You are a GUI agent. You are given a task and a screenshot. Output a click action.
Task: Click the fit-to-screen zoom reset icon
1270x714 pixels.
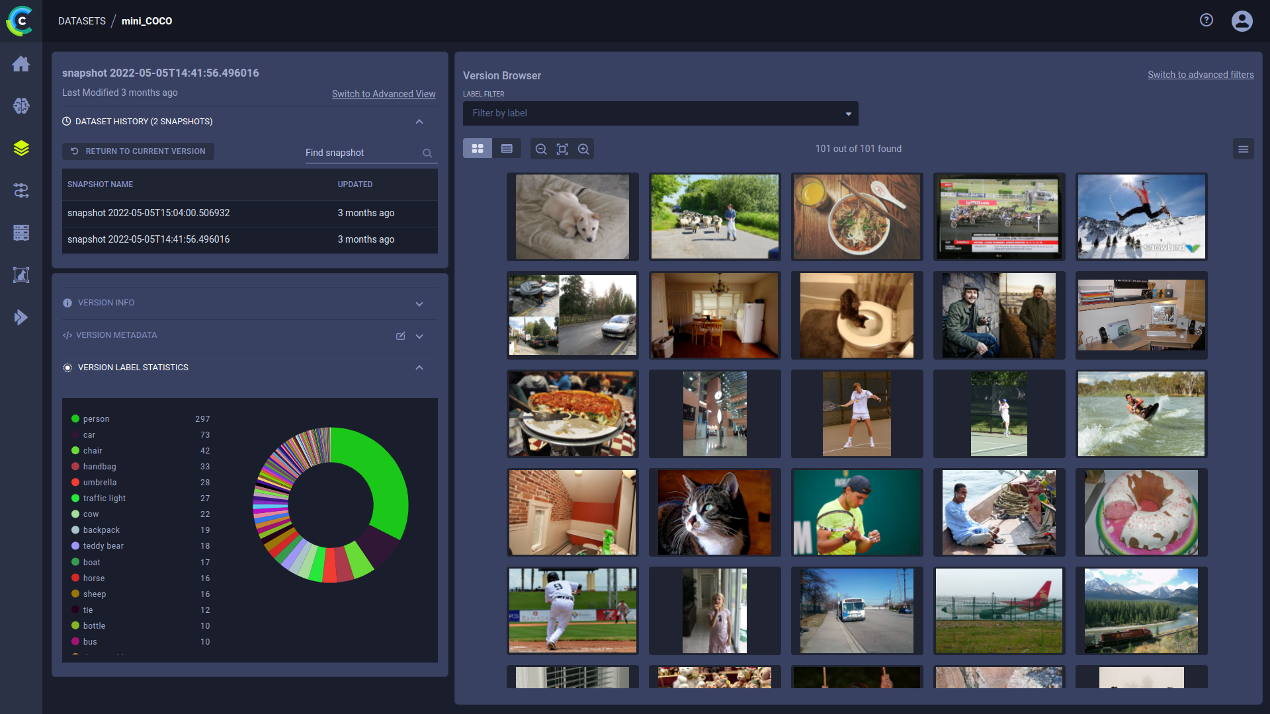click(562, 149)
